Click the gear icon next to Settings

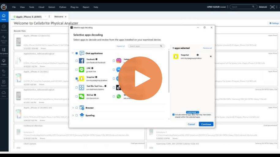pyautogui.click(x=270, y=23)
